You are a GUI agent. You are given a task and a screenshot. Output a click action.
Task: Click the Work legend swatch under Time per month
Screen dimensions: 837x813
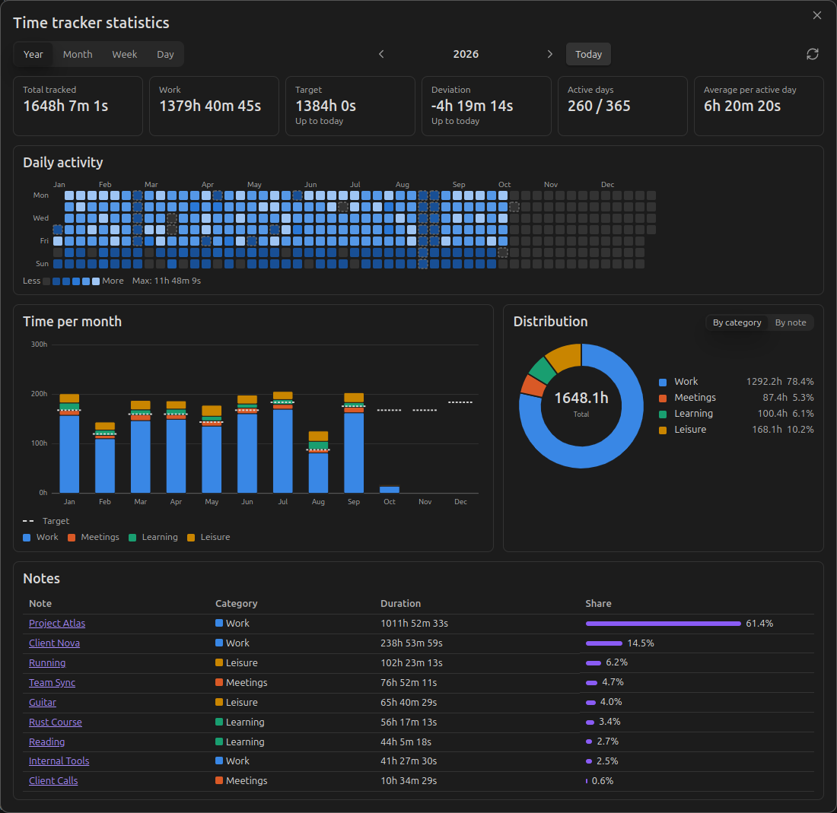[x=27, y=537]
